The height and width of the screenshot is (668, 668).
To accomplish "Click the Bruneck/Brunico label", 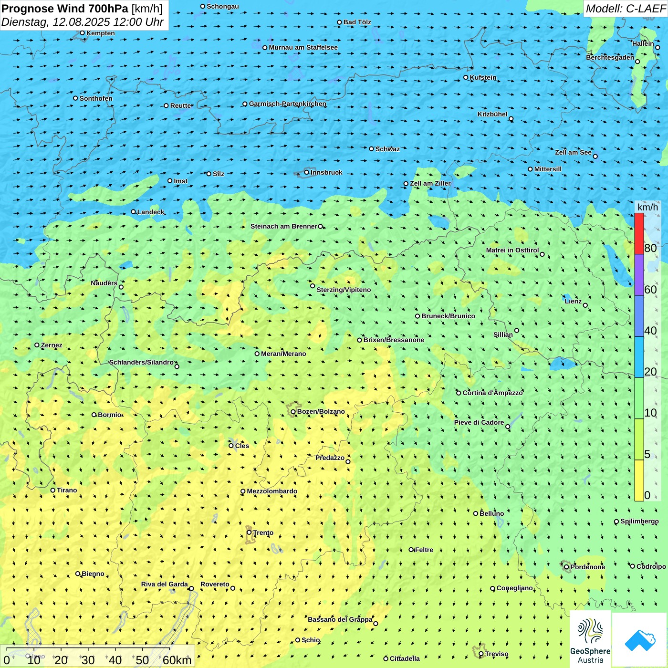I will click(x=448, y=316).
